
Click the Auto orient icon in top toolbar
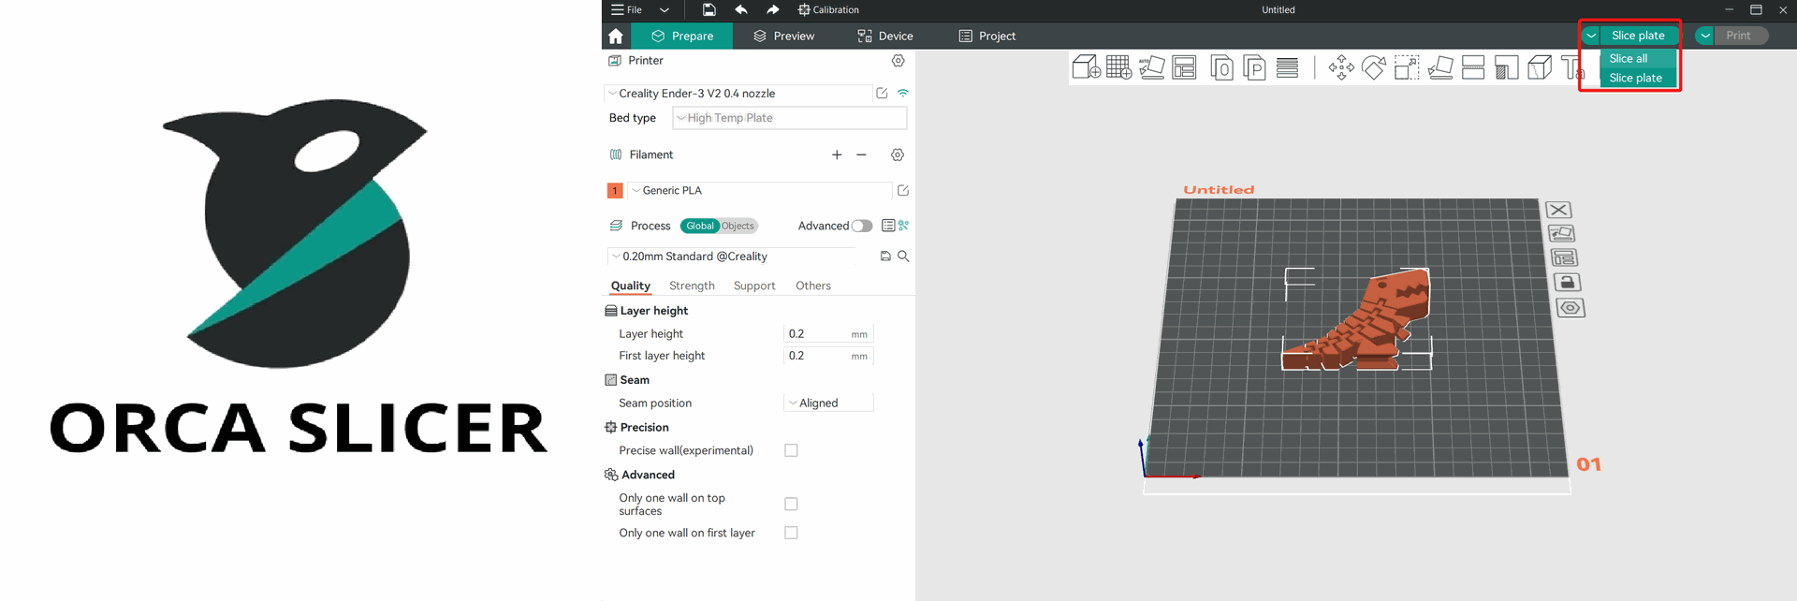click(1151, 67)
